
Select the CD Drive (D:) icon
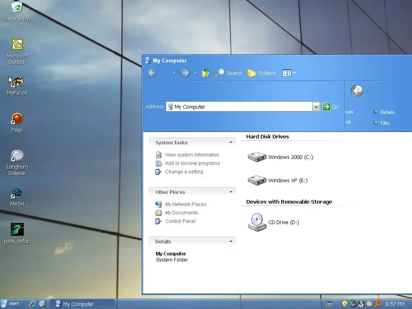(x=257, y=222)
